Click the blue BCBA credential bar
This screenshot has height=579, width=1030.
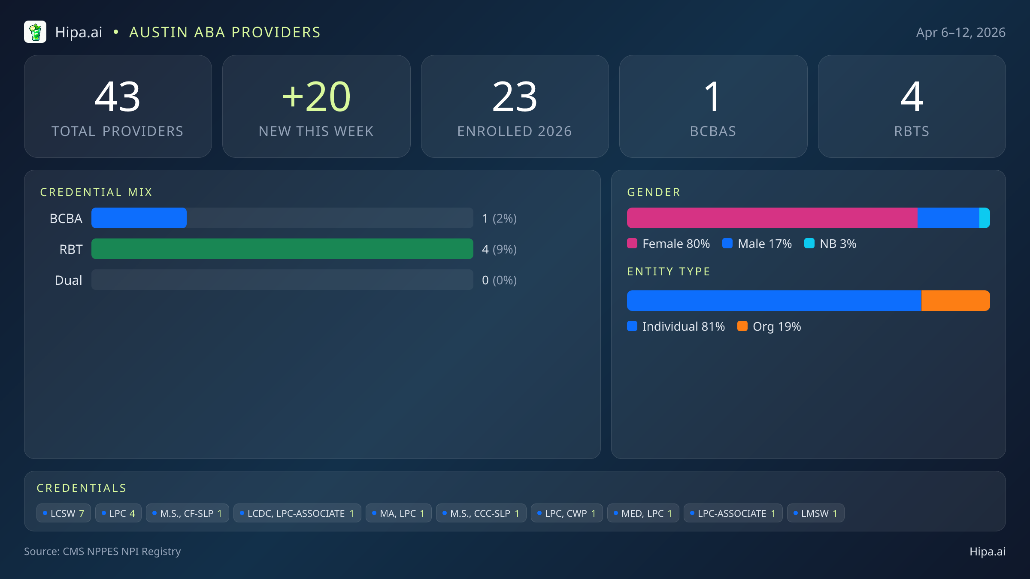[139, 218]
